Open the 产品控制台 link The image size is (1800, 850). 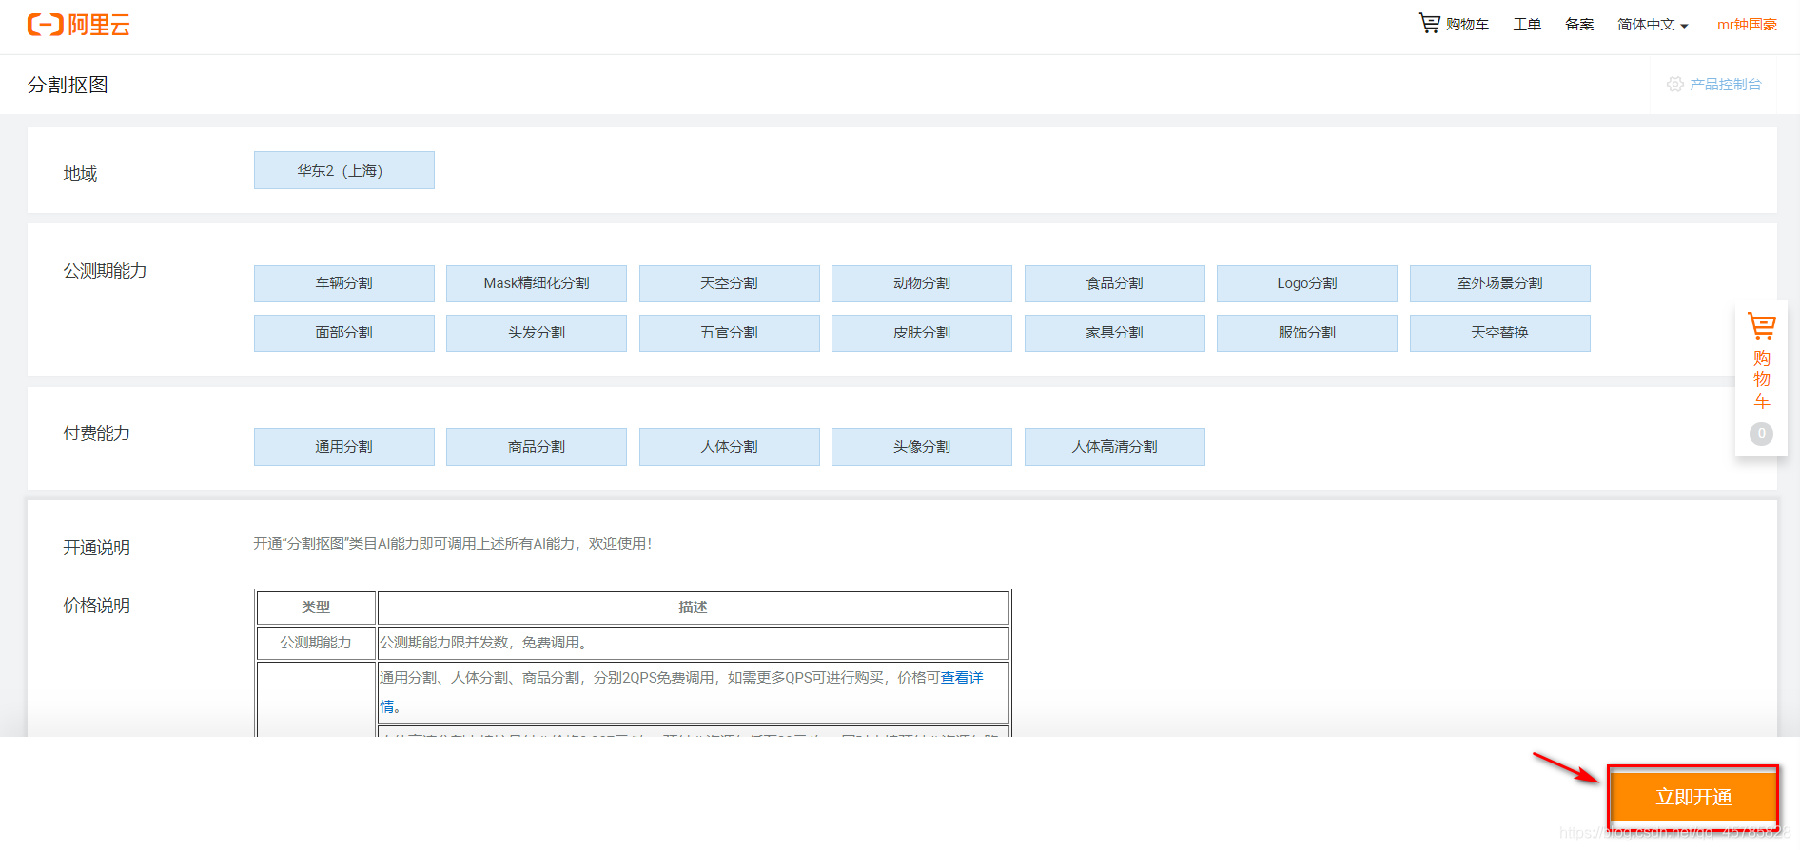1725,85
